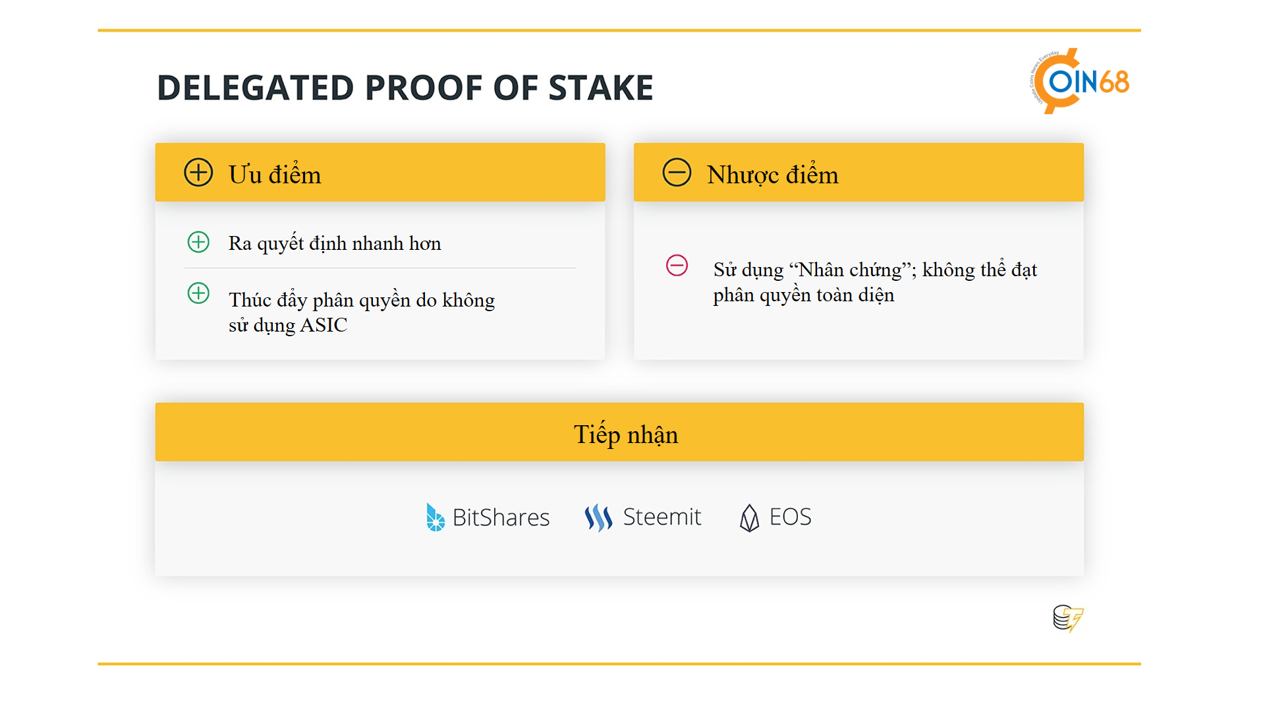1265x712 pixels.
Task: Click the text Ra quyết định nhanh hơn
Action: (335, 243)
